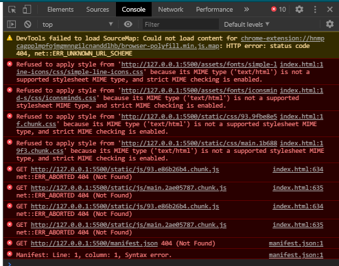Switch to the Sources tab
This screenshot has height=266, width=339.
pyautogui.click(x=97, y=10)
